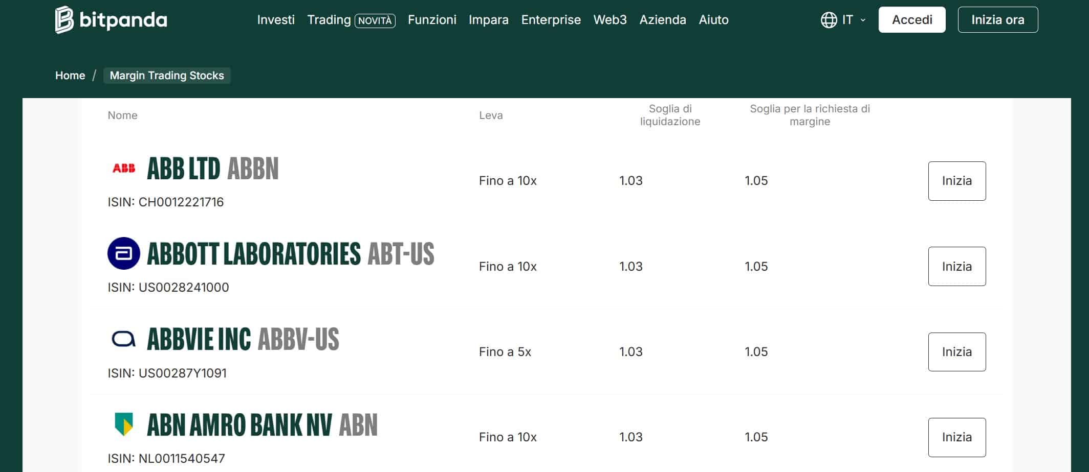This screenshot has width=1089, height=472.
Task: Click Fino a 10x for ABN AMRO
Action: point(508,437)
